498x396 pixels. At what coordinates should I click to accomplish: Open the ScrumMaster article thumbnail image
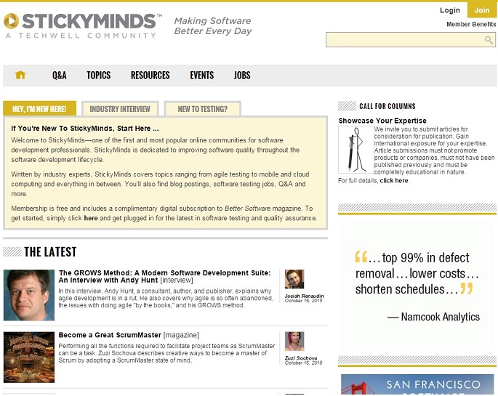tap(29, 357)
